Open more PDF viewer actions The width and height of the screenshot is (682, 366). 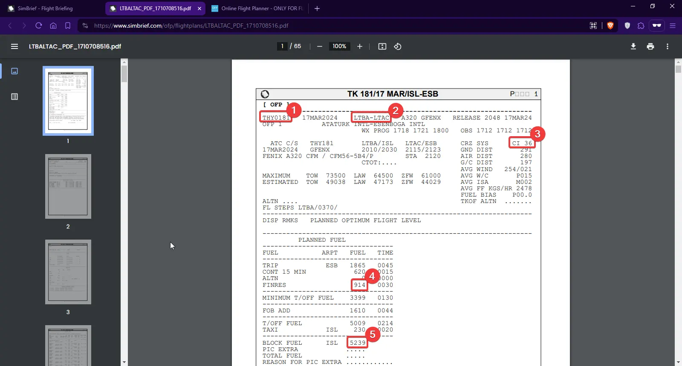pos(668,46)
